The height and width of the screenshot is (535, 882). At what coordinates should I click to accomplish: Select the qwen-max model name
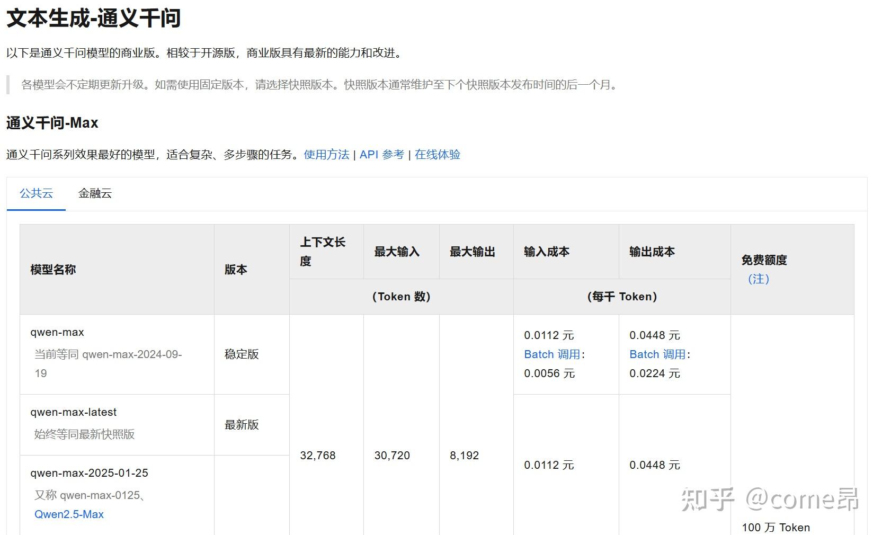coord(57,333)
